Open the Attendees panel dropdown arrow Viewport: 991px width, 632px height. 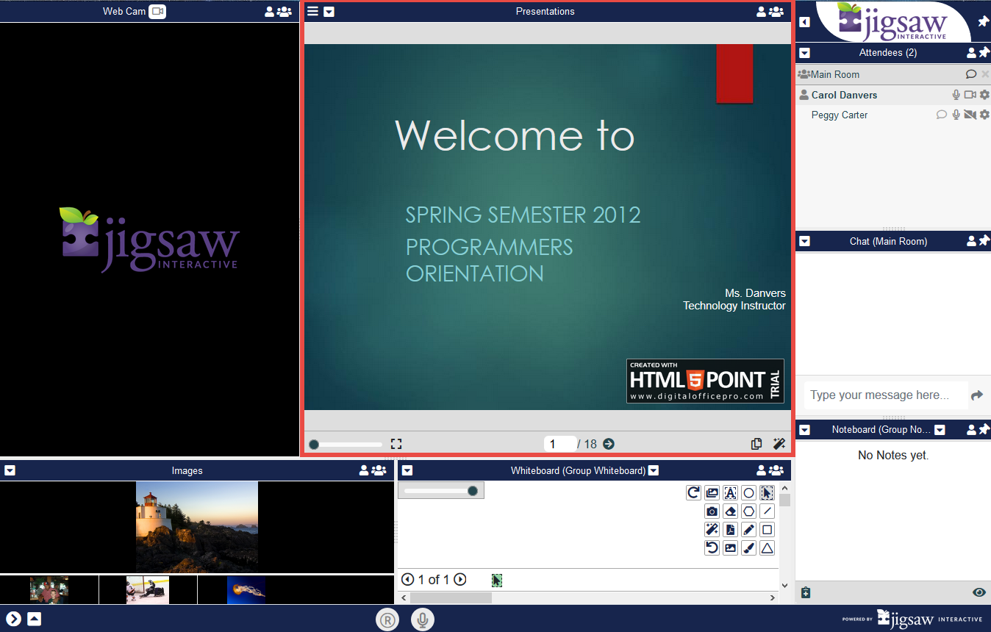pyautogui.click(x=804, y=53)
